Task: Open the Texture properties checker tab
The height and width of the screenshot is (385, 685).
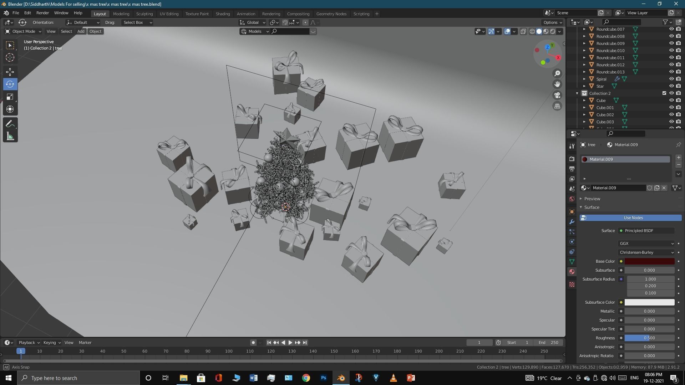Action: coord(572,284)
